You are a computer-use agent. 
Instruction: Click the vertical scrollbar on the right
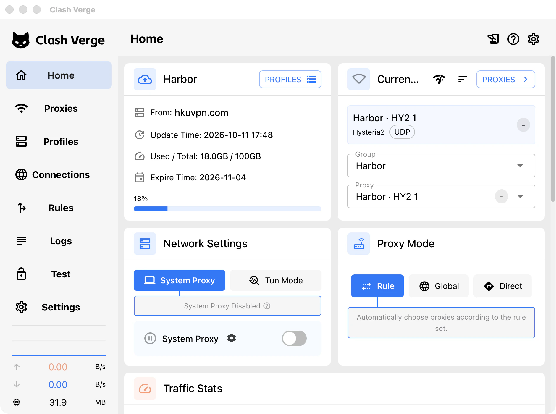[x=553, y=129]
